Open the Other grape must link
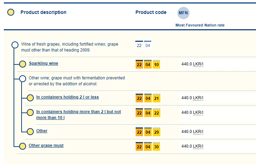 click(46, 146)
